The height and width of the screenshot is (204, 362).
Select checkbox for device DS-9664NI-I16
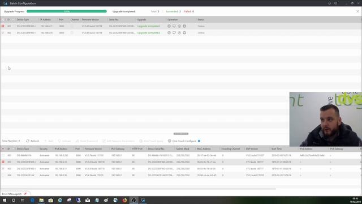click(3, 155)
